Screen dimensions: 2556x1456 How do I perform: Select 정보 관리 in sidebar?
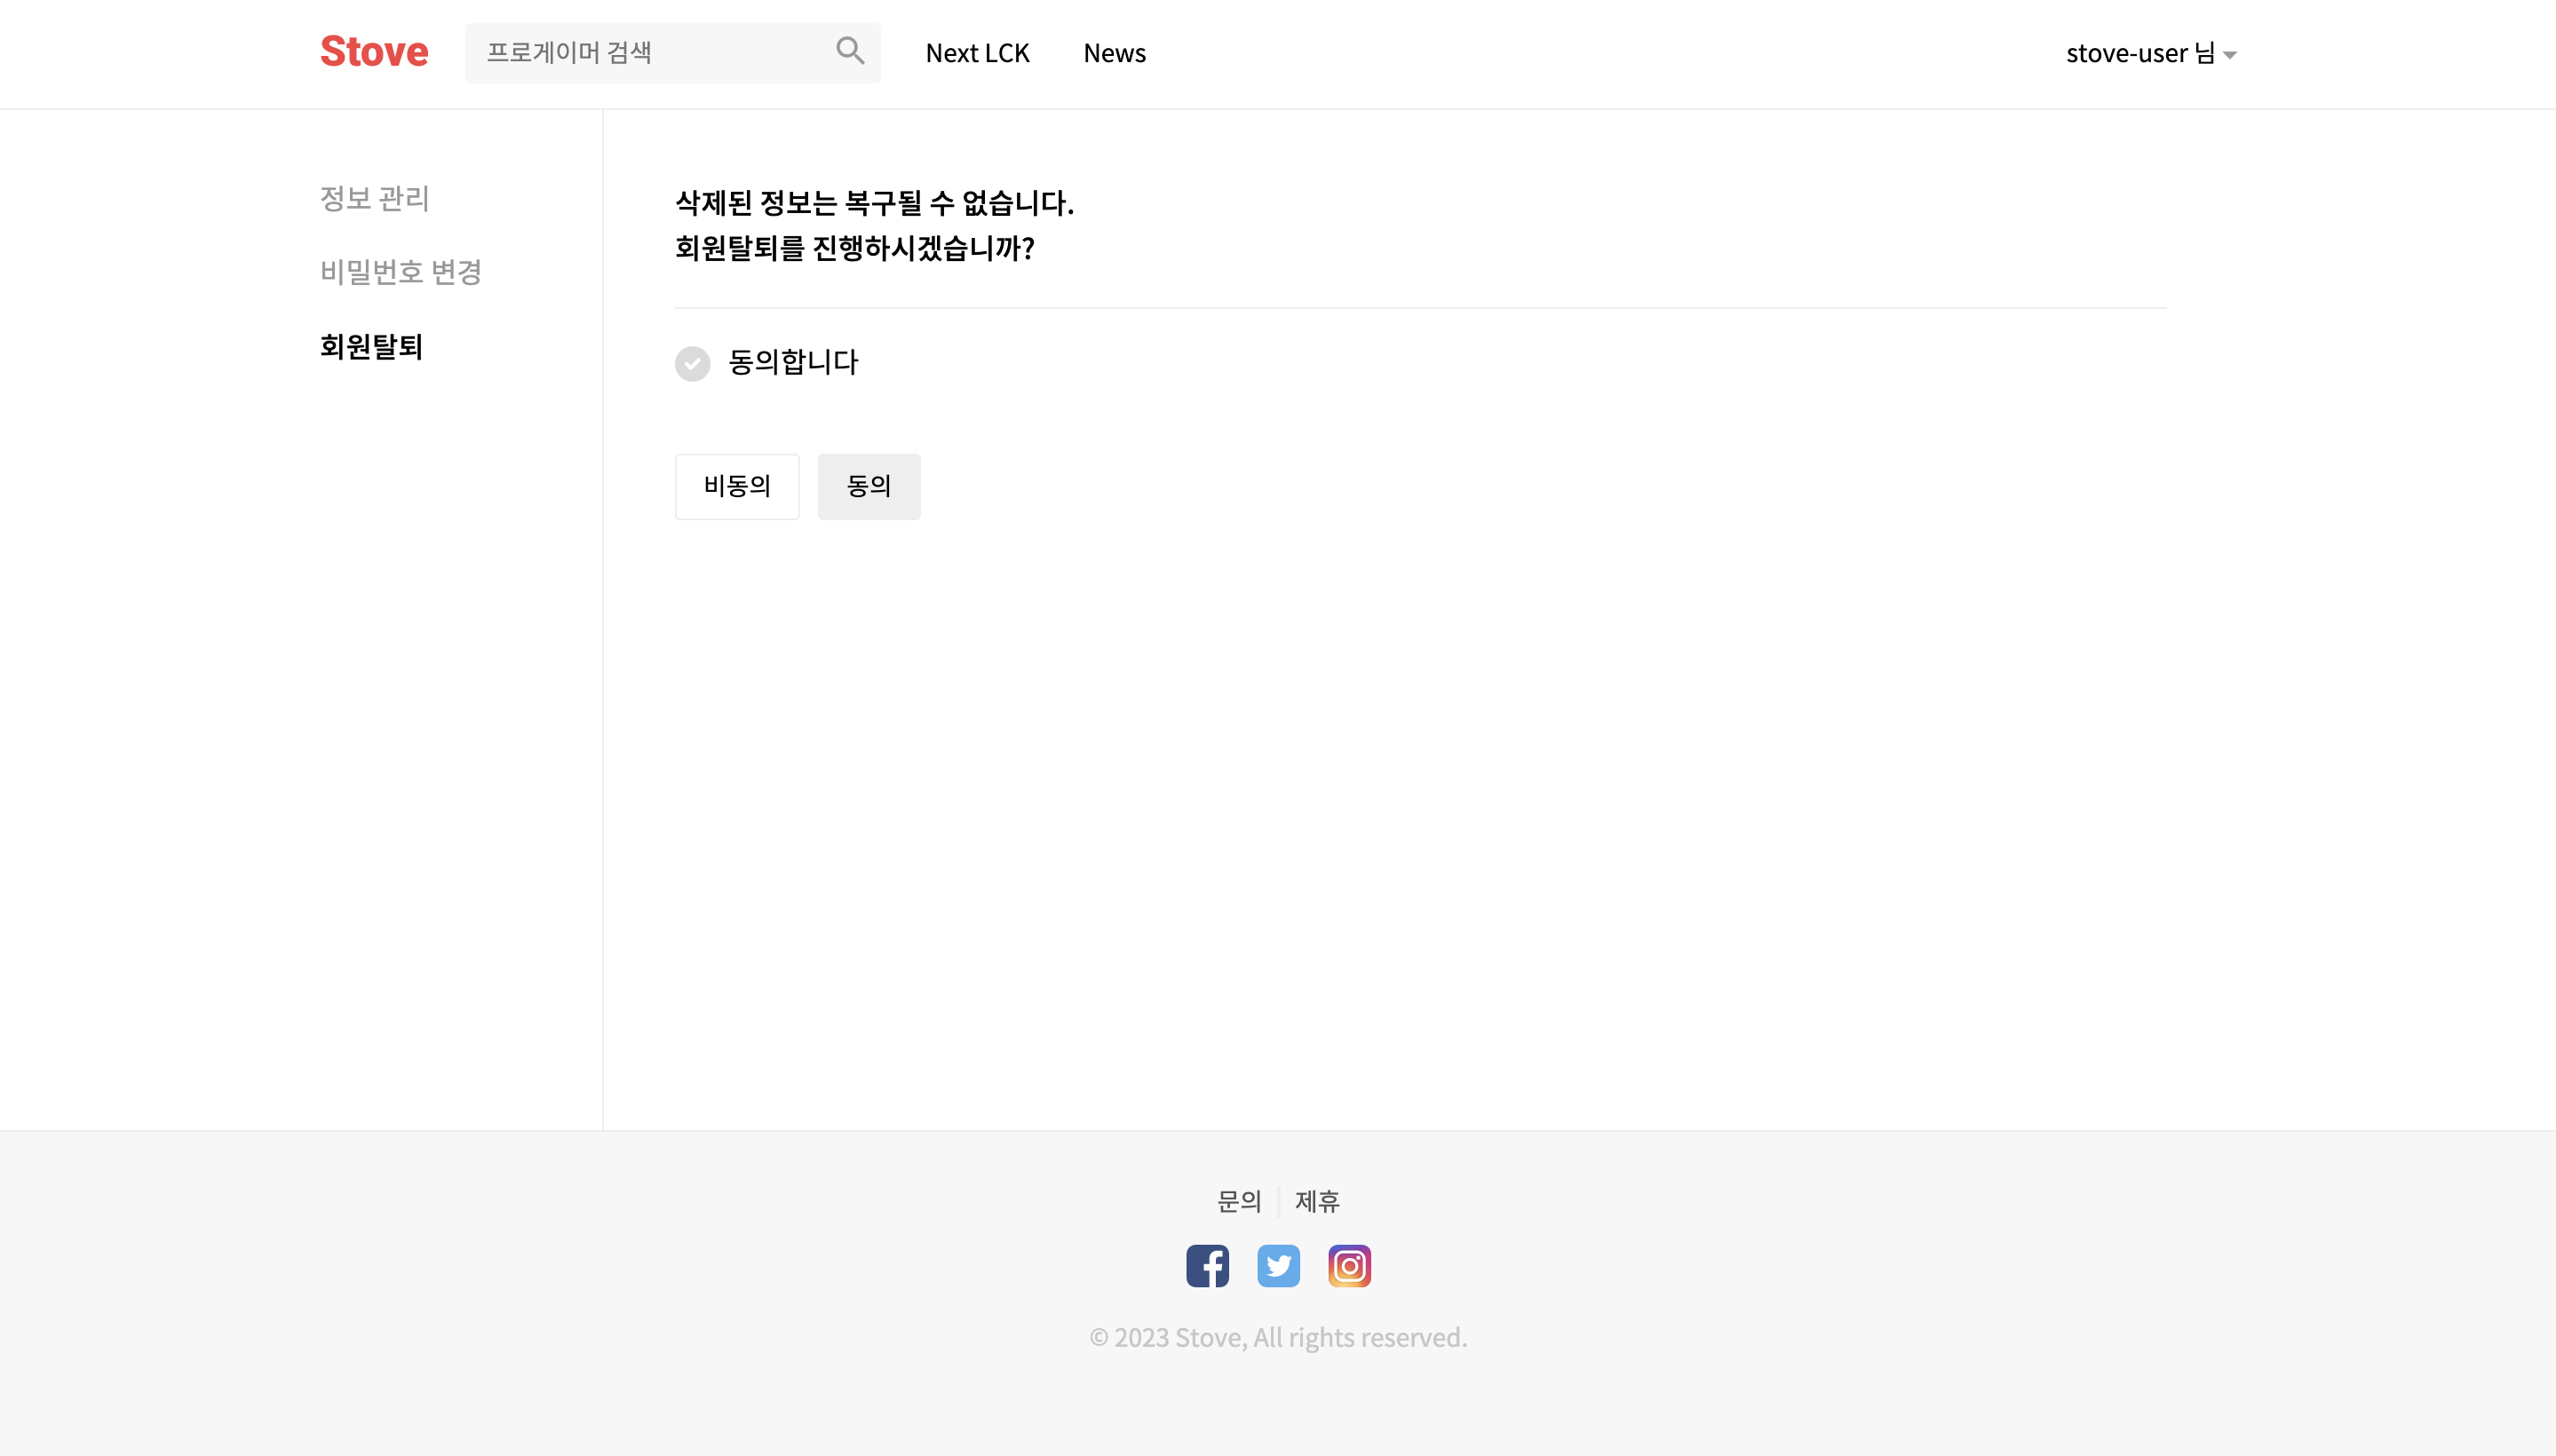point(374,198)
